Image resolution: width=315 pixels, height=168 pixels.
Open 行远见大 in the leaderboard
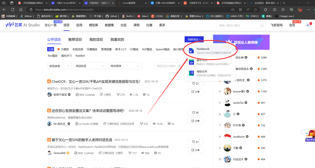click(x=238, y=160)
